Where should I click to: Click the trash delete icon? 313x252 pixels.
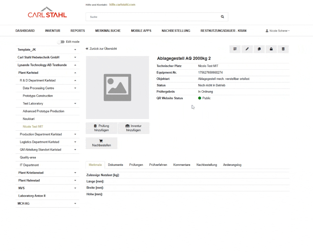click(x=283, y=49)
